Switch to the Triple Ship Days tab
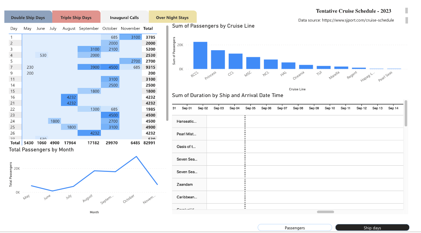 point(76,17)
